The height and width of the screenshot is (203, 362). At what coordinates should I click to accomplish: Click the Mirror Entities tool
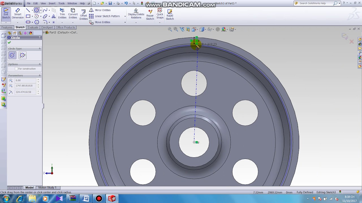point(100,10)
